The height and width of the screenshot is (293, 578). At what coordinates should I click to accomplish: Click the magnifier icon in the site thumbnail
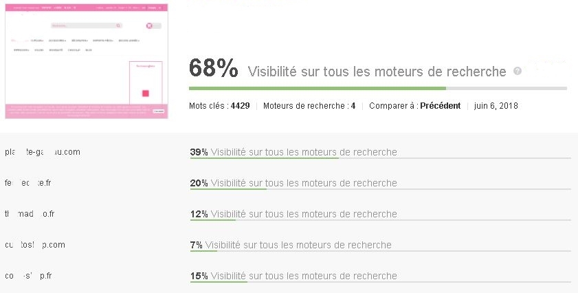coord(118,25)
